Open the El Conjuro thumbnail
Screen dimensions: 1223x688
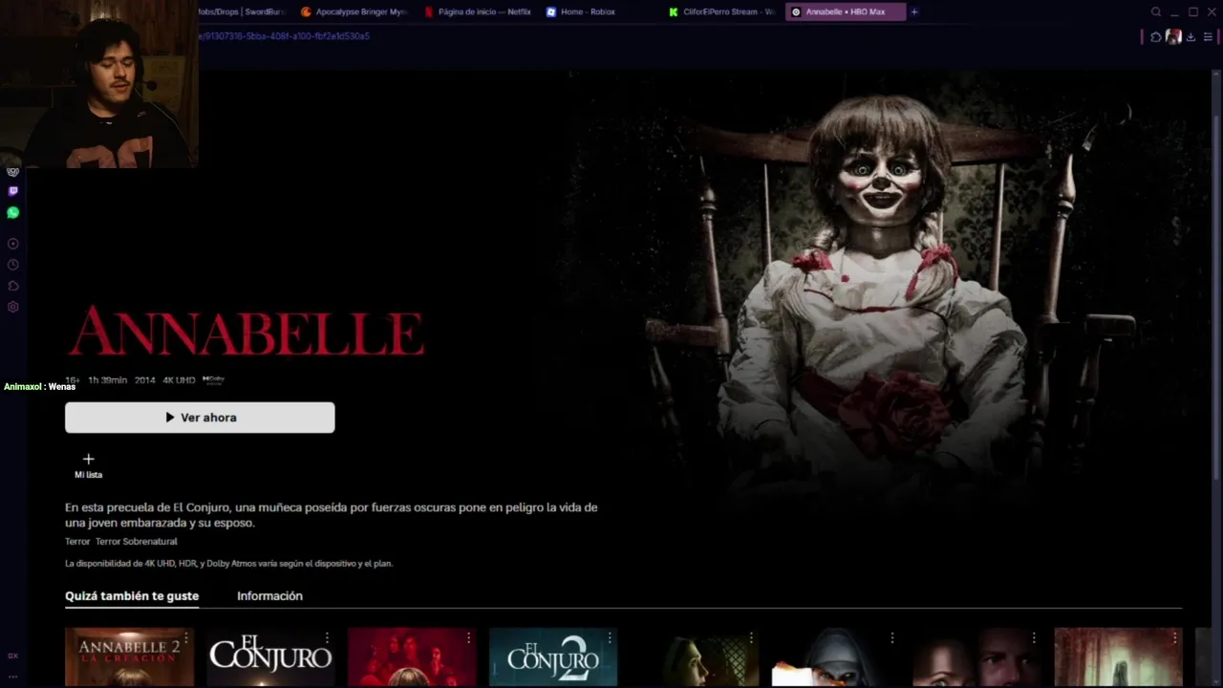270,657
